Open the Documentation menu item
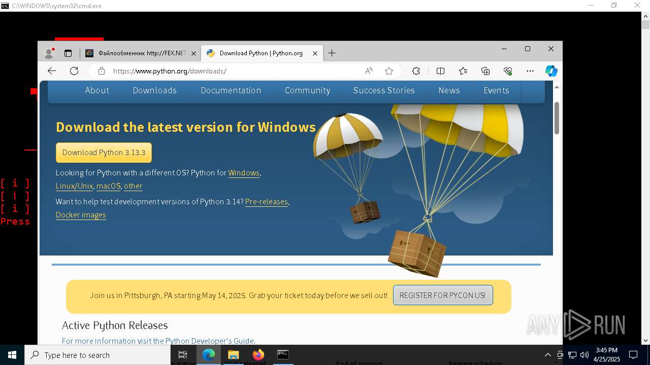Image resolution: width=650 pixels, height=365 pixels. coord(231,90)
